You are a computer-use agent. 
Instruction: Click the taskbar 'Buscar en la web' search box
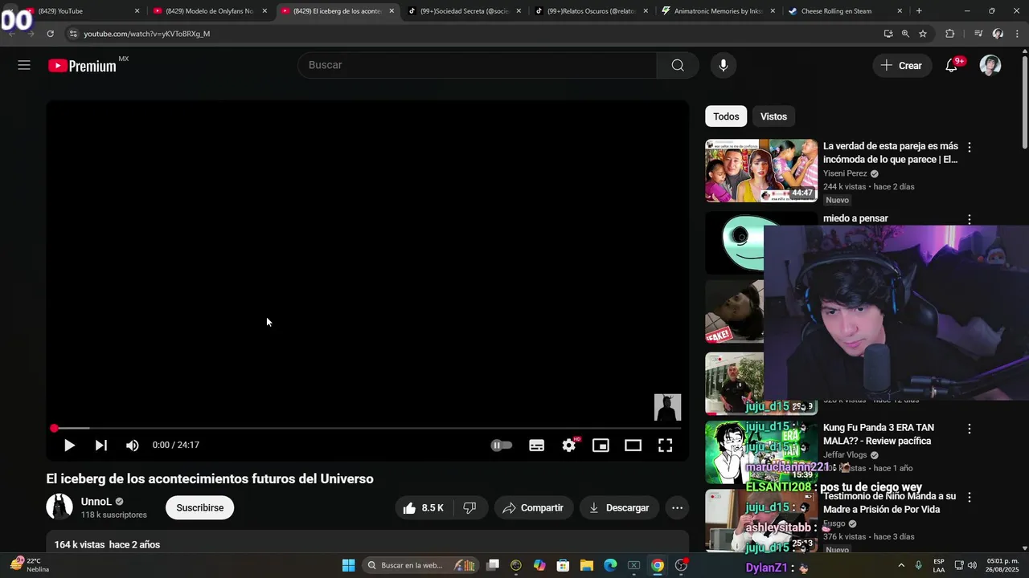pos(420,565)
